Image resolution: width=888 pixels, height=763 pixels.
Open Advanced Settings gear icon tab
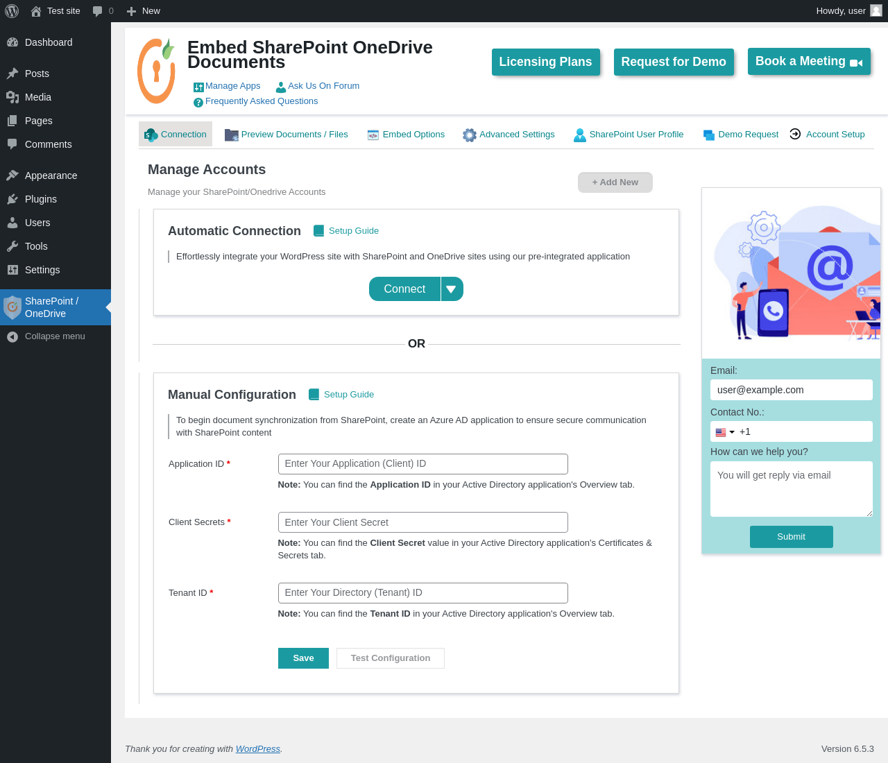click(x=470, y=135)
